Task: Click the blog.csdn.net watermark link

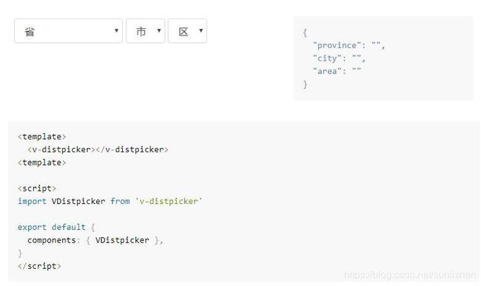Action: (410, 274)
